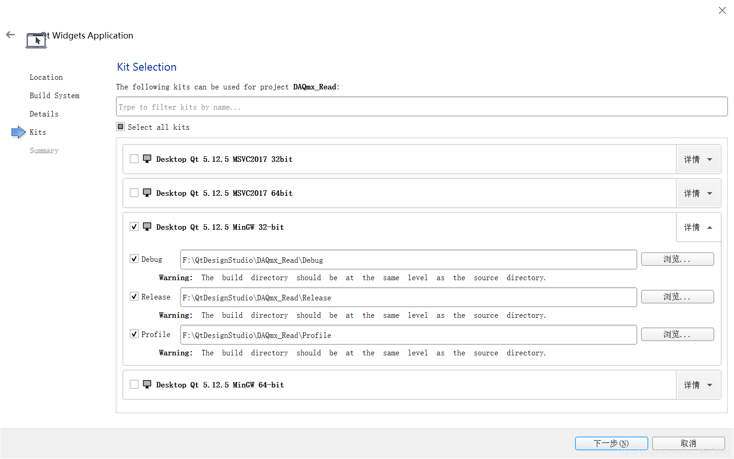The width and height of the screenshot is (734, 459).
Task: Browse for the Profile build directory
Action: (677, 334)
